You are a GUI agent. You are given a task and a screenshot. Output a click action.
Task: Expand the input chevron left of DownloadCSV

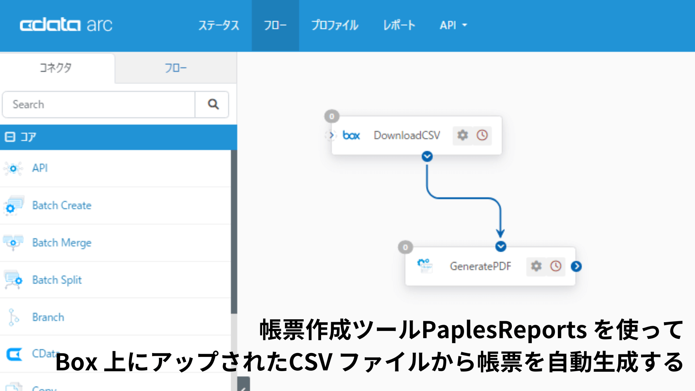coord(331,135)
